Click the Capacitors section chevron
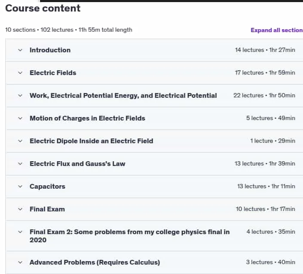Image resolution: width=303 pixels, height=274 pixels. [20, 187]
